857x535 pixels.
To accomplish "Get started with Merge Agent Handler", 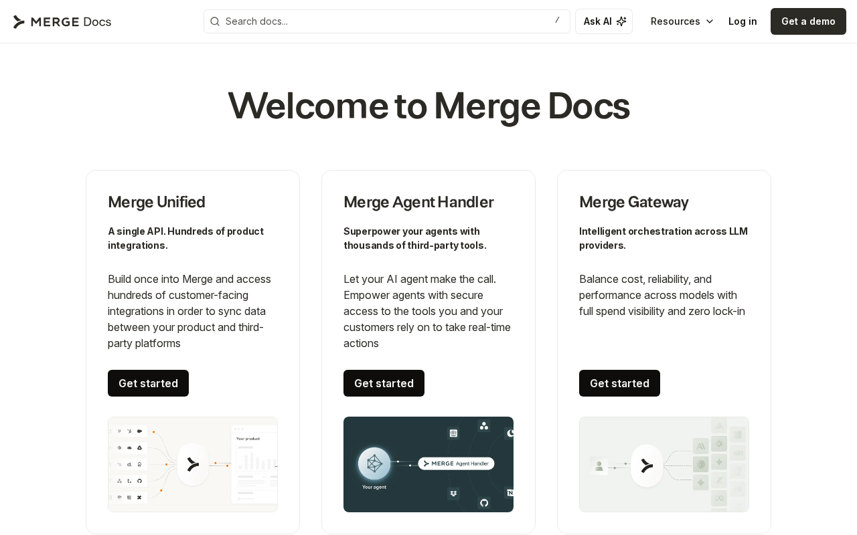I will click(x=384, y=383).
